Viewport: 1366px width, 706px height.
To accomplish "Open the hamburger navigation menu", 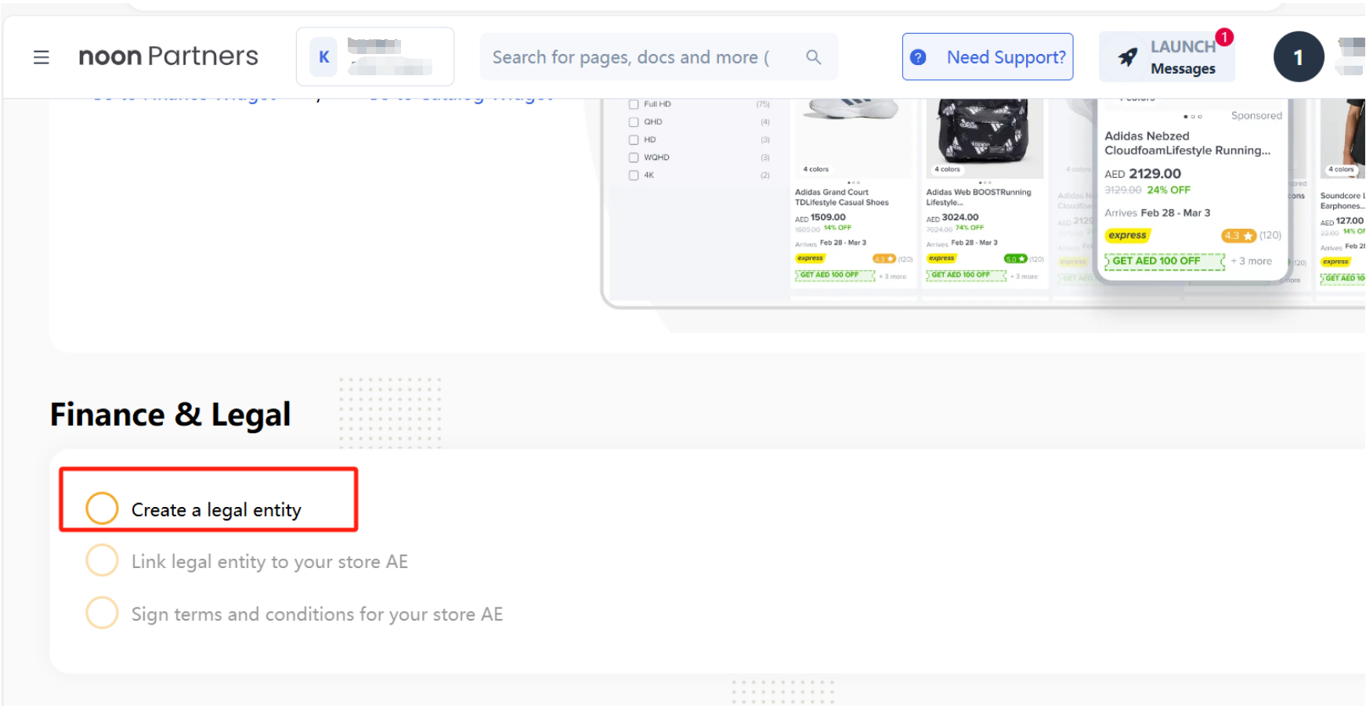I will coord(42,57).
